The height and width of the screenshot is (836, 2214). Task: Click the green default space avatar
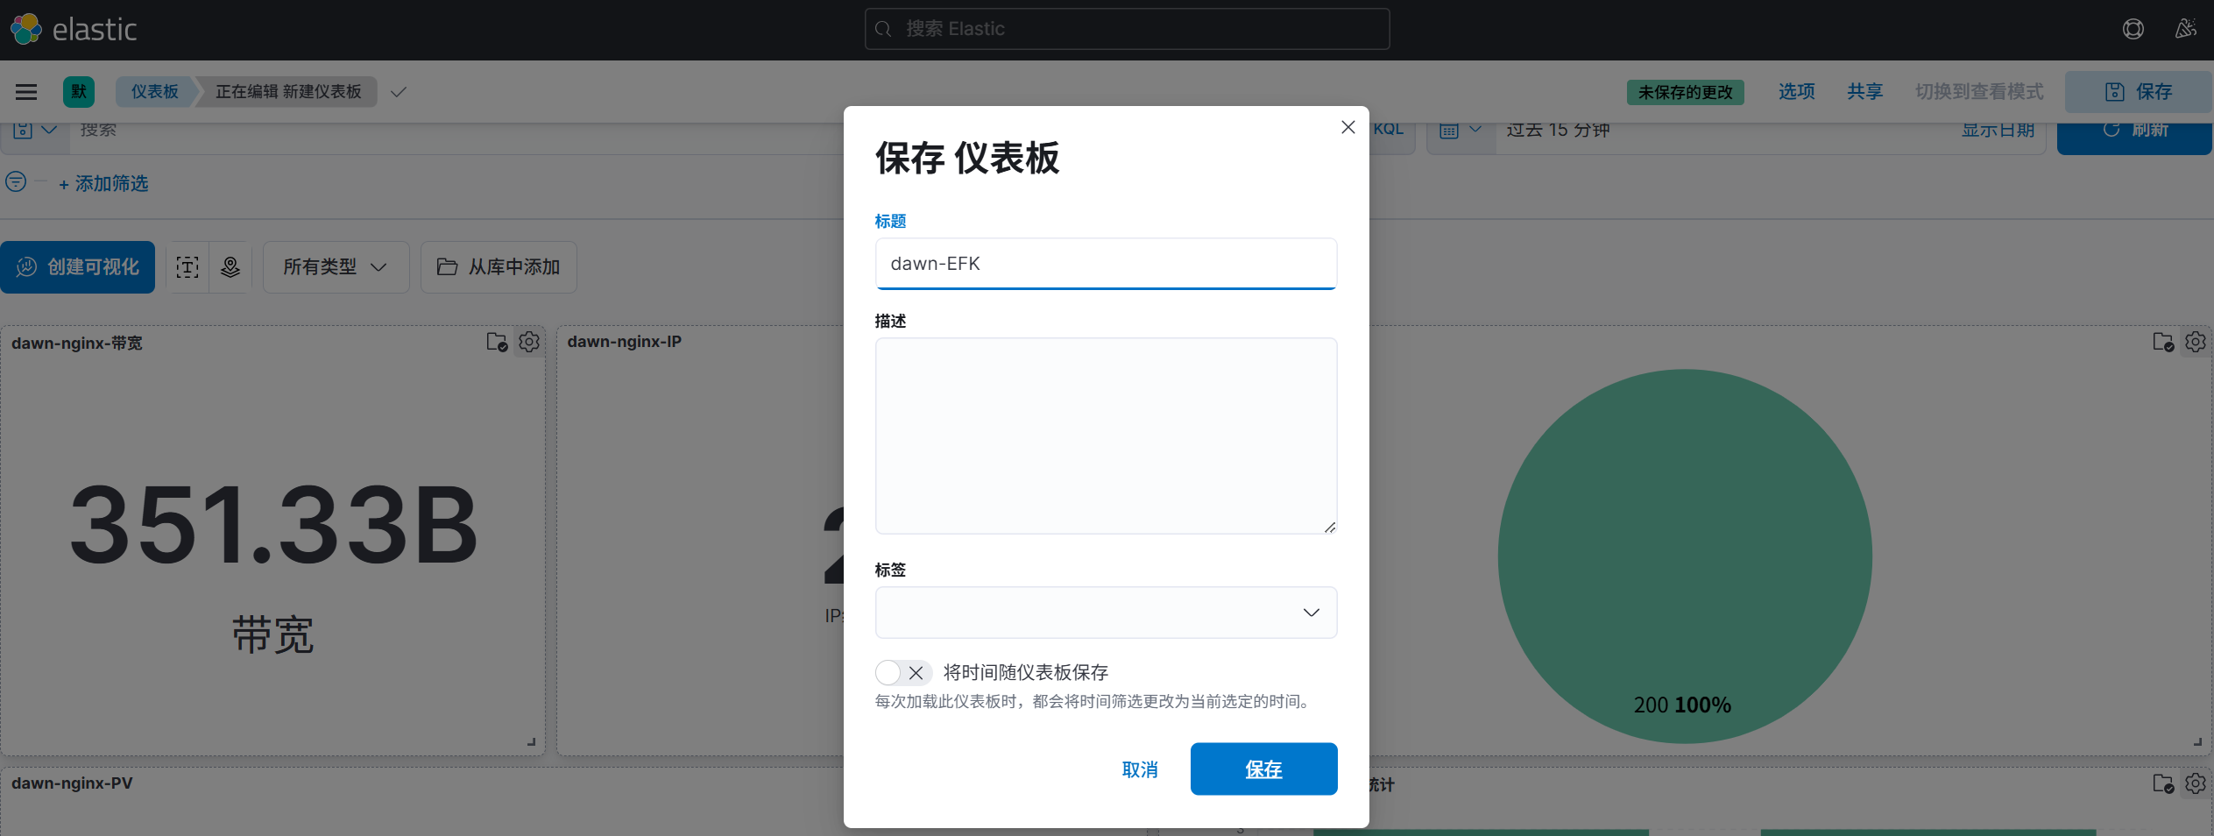(x=79, y=92)
